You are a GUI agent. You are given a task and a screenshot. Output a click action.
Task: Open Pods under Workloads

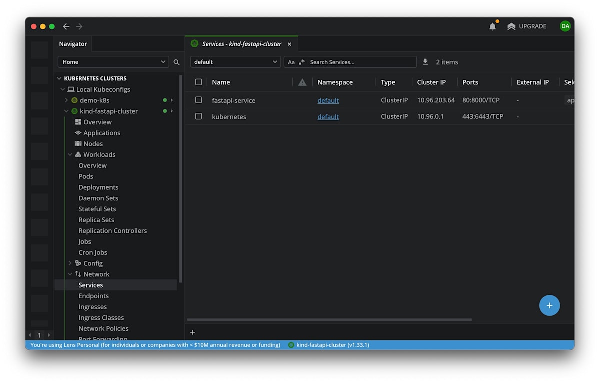coord(86,176)
